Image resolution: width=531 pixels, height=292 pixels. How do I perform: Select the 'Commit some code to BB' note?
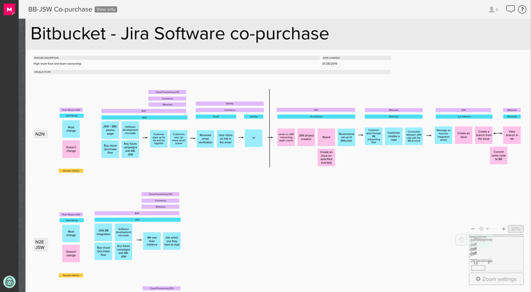(x=499, y=156)
